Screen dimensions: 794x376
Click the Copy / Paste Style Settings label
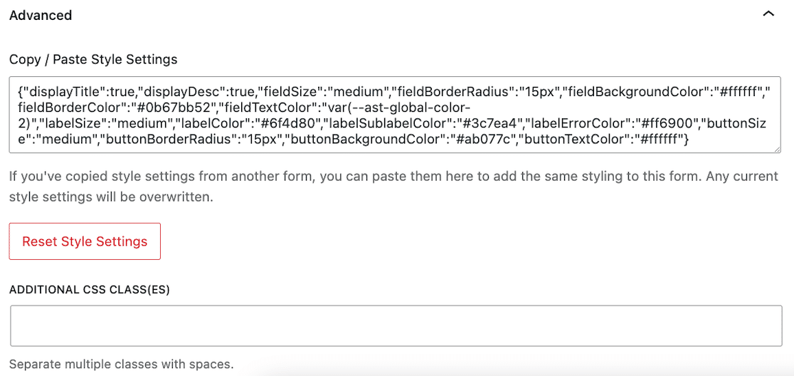(94, 60)
